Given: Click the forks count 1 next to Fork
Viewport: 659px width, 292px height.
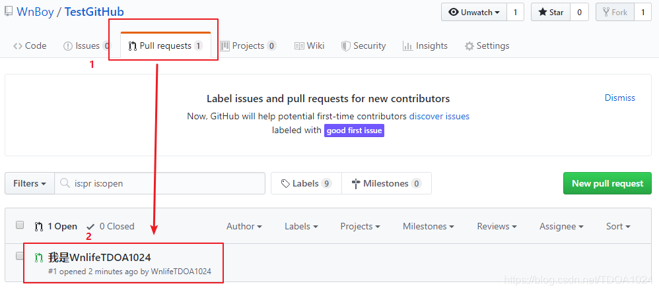Looking at the screenshot, I should (x=642, y=12).
